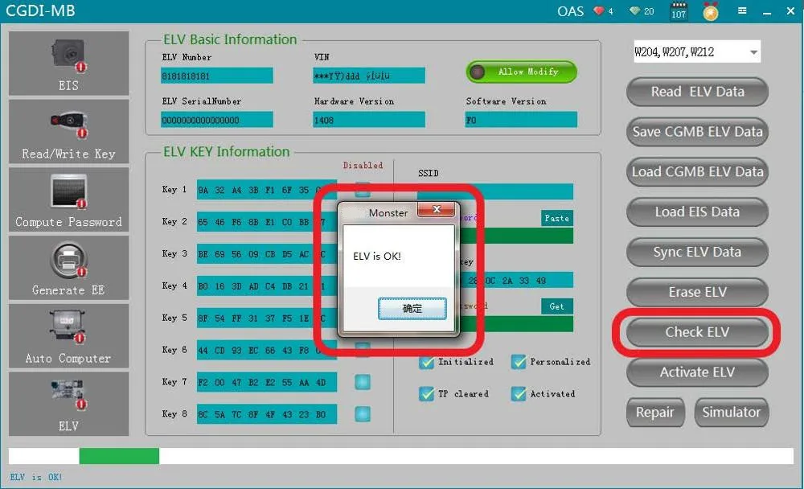Viewport: 804px width, 489px height.
Task: Click the VIN field
Action: [x=369, y=76]
